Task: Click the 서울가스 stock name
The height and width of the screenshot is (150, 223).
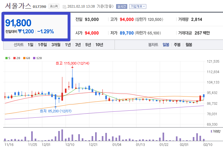Action: [18, 6]
